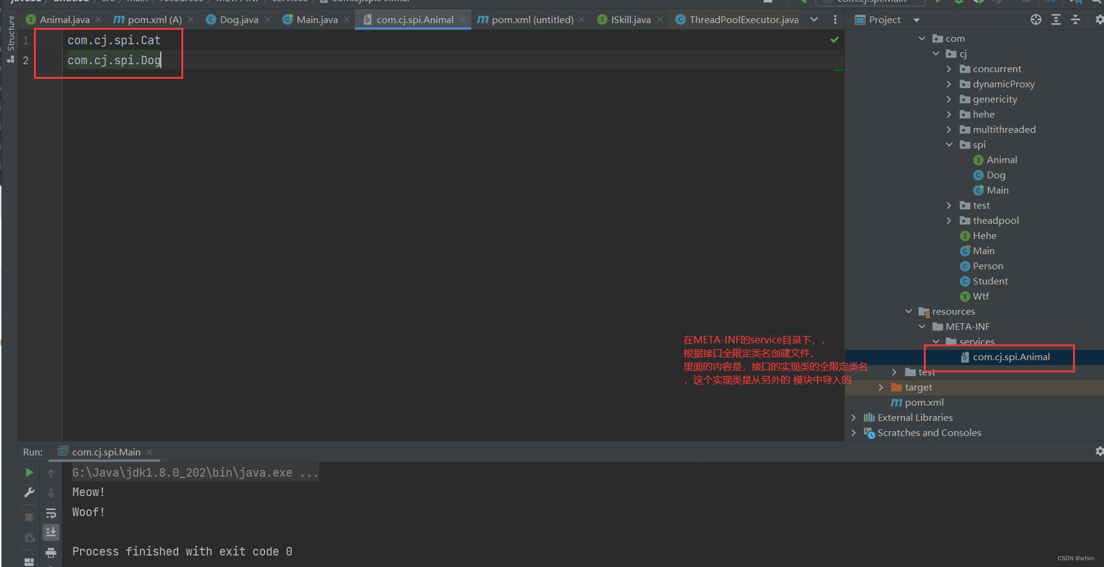Viewport: 1104px width, 567px height.
Task: Open ISkill.java editor tab
Action: (630, 20)
